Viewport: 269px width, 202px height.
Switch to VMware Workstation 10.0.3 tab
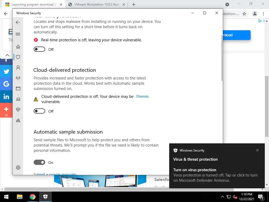(x=97, y=4)
